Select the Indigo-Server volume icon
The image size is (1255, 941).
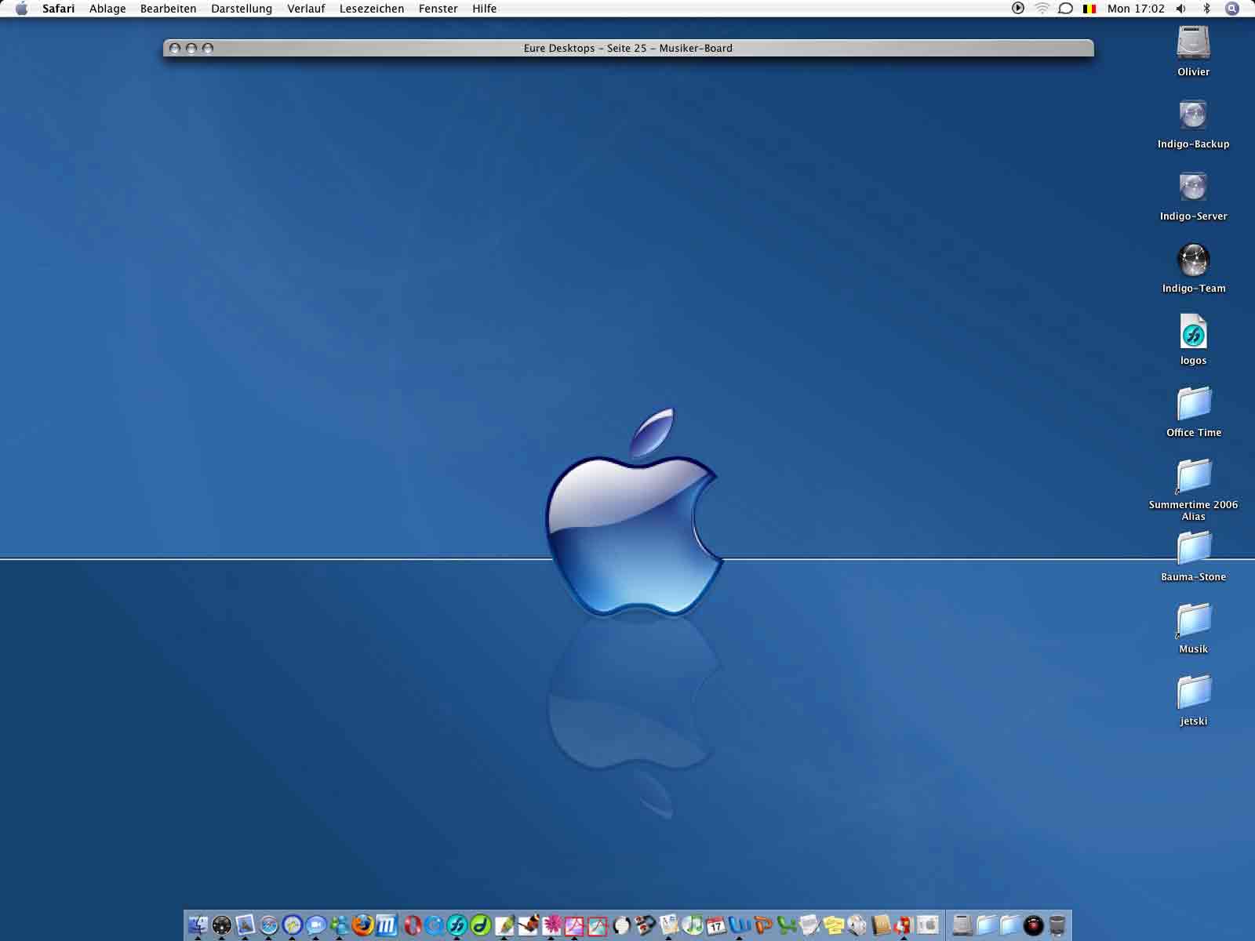pyautogui.click(x=1193, y=187)
